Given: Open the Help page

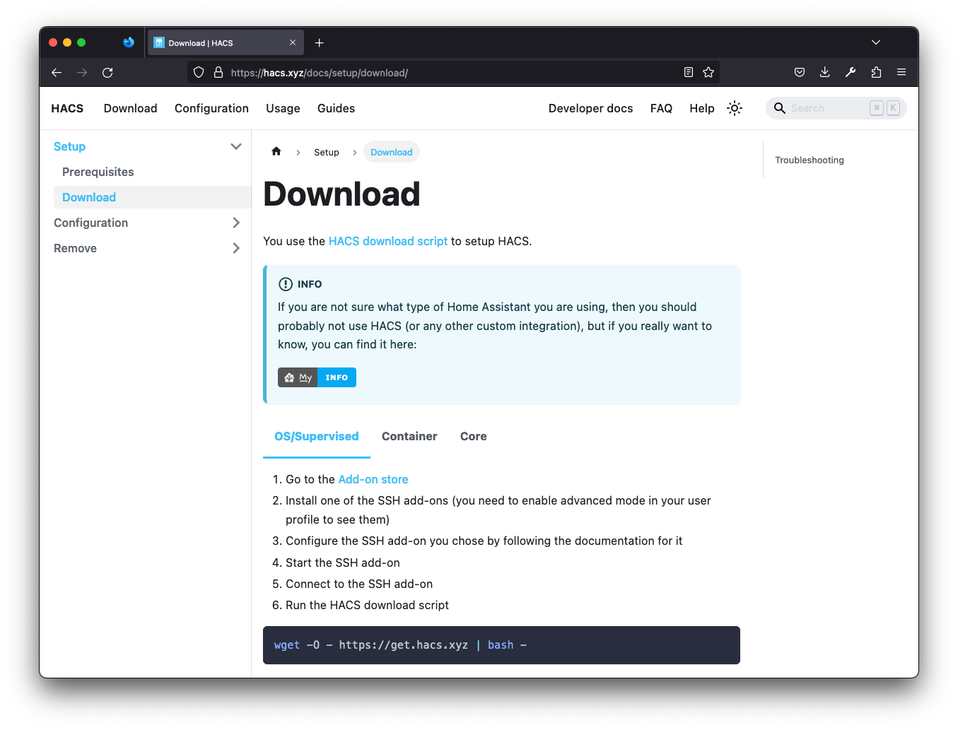Looking at the screenshot, I should tap(702, 108).
